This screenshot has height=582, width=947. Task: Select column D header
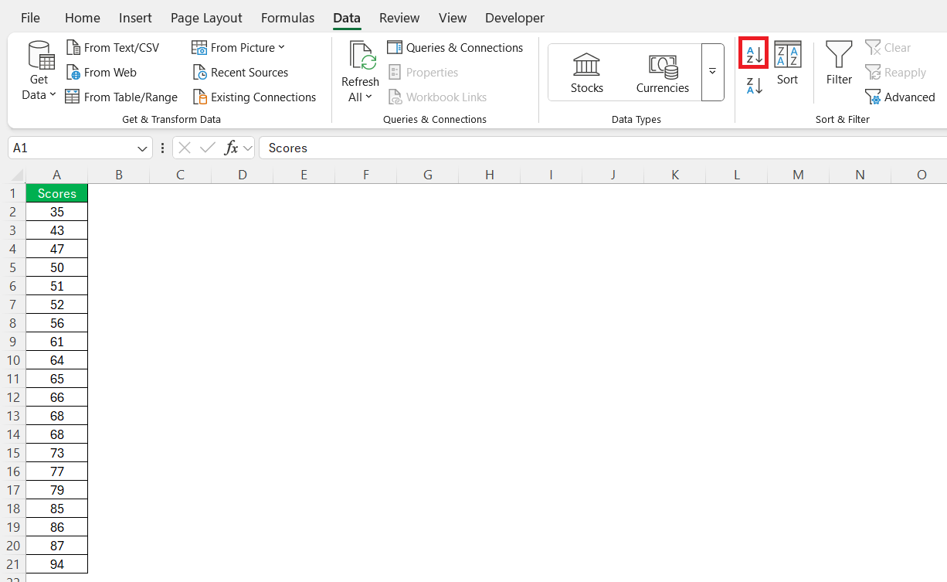(x=243, y=175)
